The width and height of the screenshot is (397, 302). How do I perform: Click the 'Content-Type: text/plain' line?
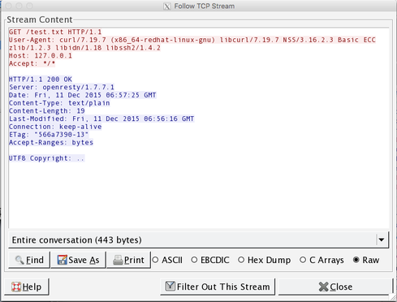point(59,103)
